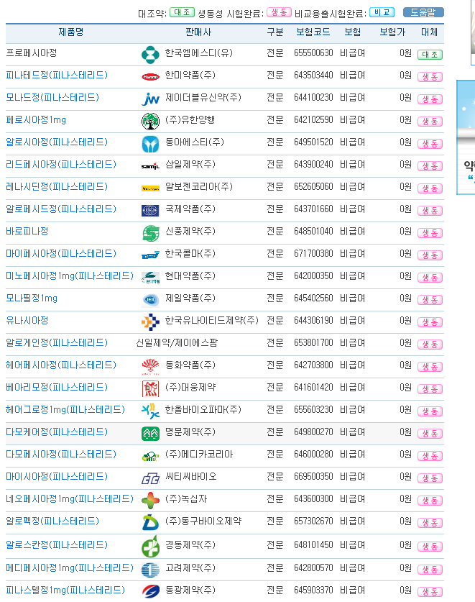
Task: Click the 대체 column header
Action: pos(429,32)
